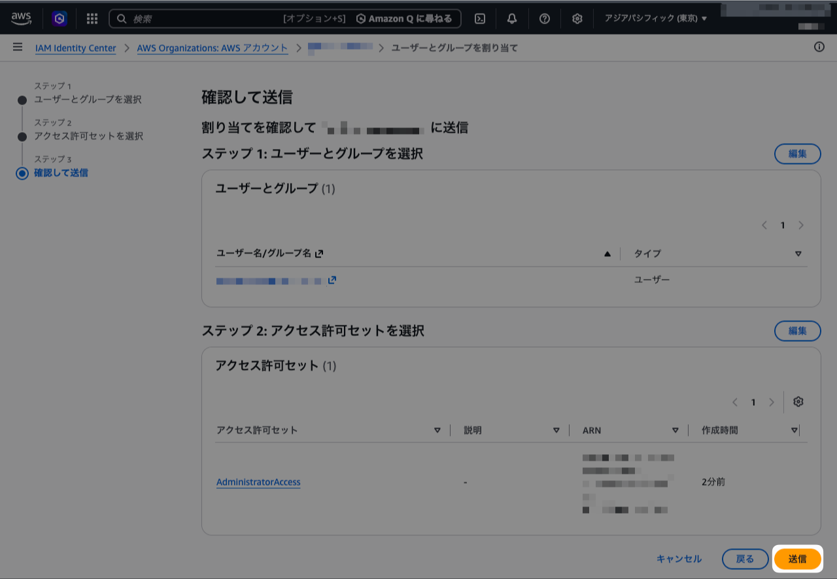Viewport: 837px width, 579px height.
Task: Click external link icon beside ユーザー名/グループ名 header
Action: (x=319, y=254)
